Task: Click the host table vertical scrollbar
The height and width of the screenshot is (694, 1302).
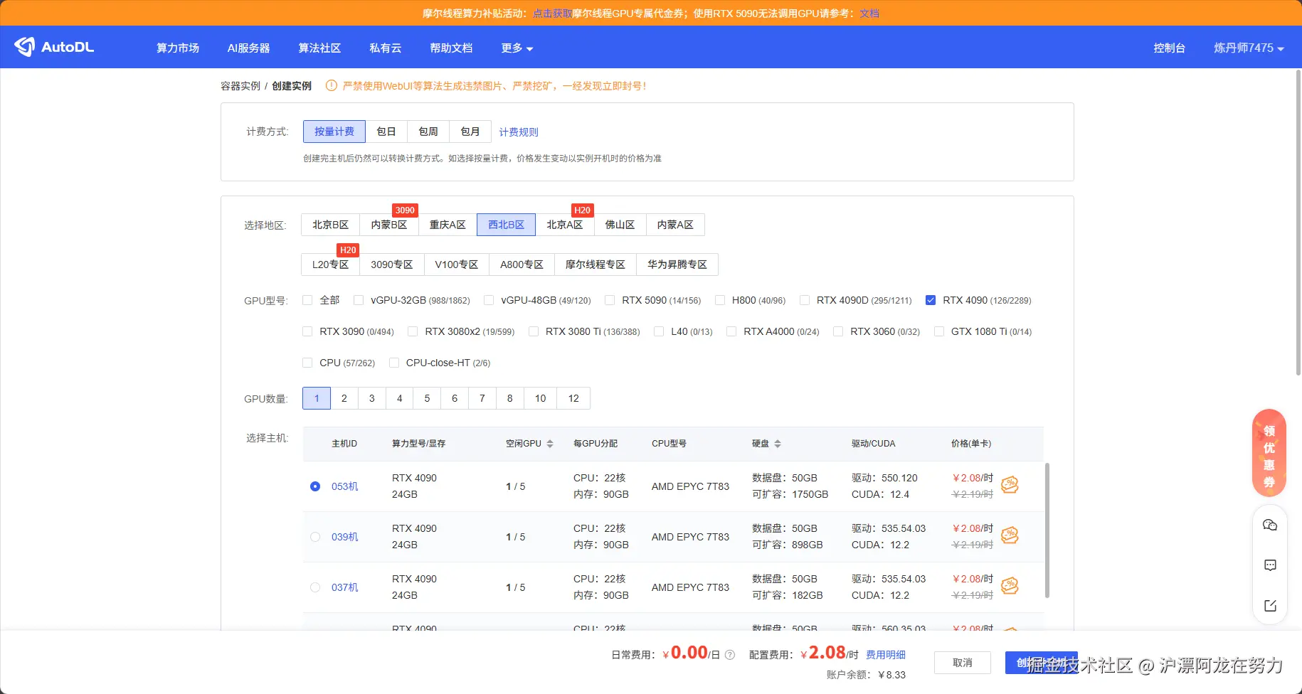Action: pos(1047,530)
